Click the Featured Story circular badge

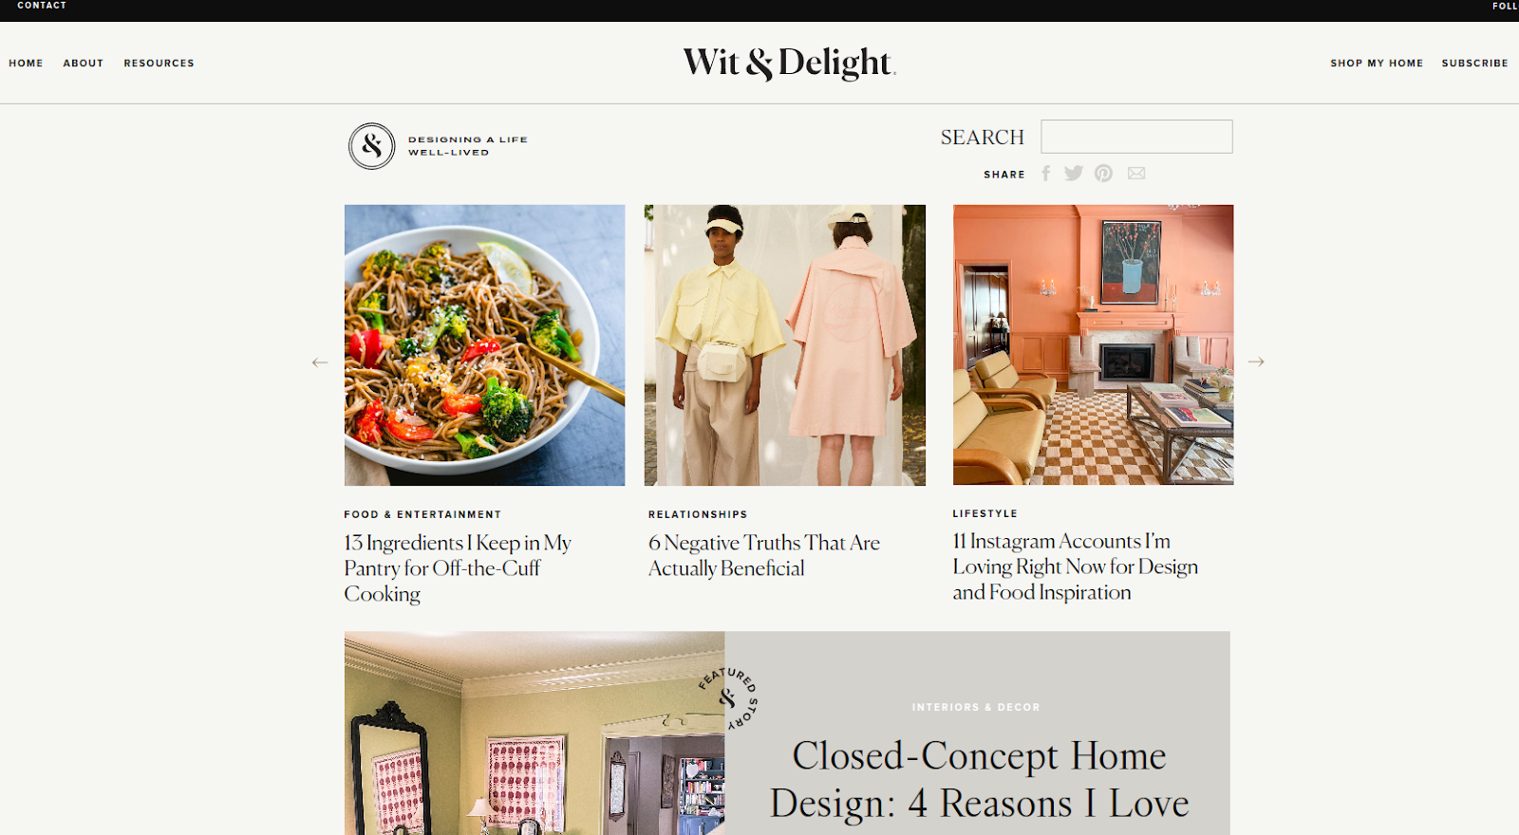coord(728,699)
